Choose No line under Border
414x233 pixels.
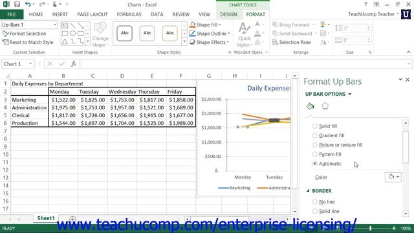pyautogui.click(x=315, y=202)
